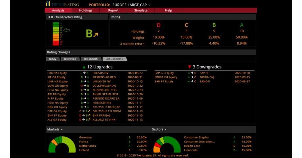Open PRX NA Equity upgrade row
This screenshot has height=158, width=302.
pos(97,73)
